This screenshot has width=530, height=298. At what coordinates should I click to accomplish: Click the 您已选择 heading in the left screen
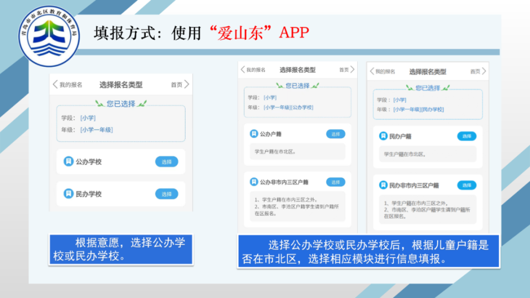[121, 104]
